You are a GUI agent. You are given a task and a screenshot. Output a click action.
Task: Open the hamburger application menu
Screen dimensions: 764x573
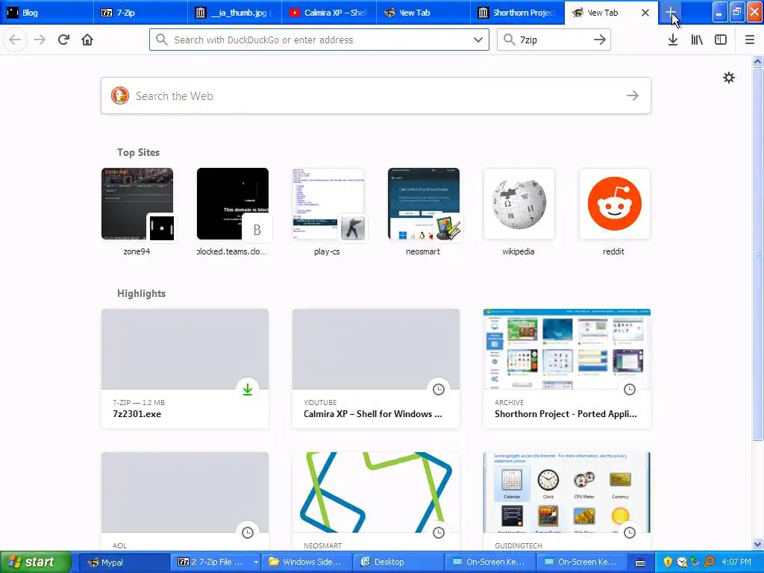749,40
